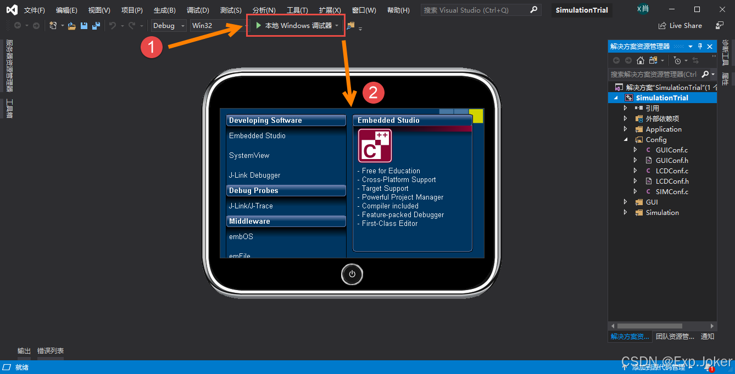Image resolution: width=735 pixels, height=374 pixels.
Task: Open the debugger target dropdown arrow
Action: pos(337,26)
